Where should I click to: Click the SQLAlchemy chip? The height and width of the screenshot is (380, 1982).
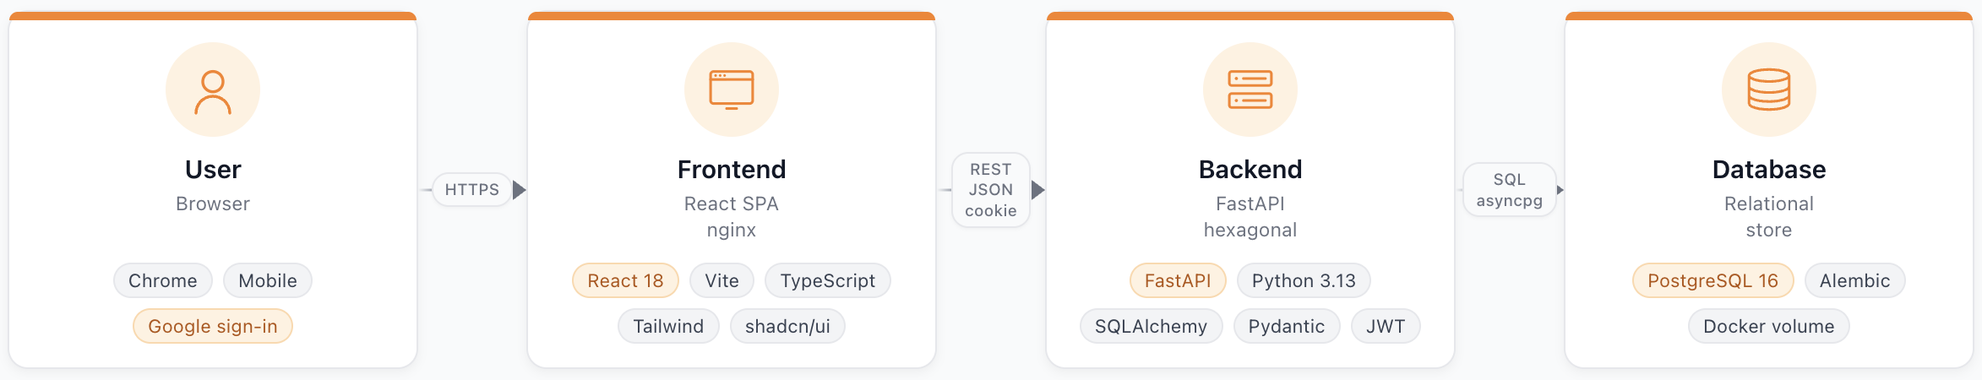1152,327
